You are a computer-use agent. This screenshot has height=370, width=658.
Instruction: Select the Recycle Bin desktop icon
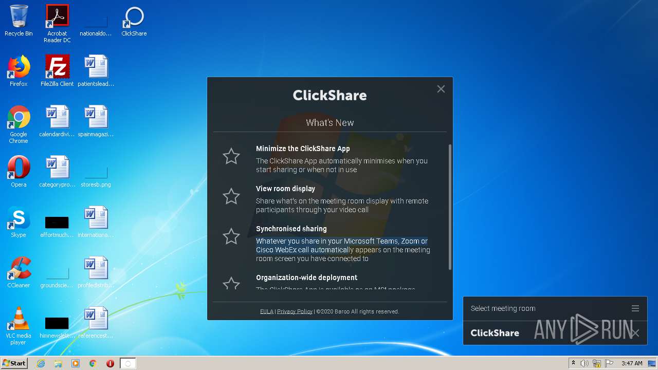point(19,21)
